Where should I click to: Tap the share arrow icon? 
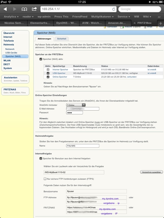[x=34, y=9]
